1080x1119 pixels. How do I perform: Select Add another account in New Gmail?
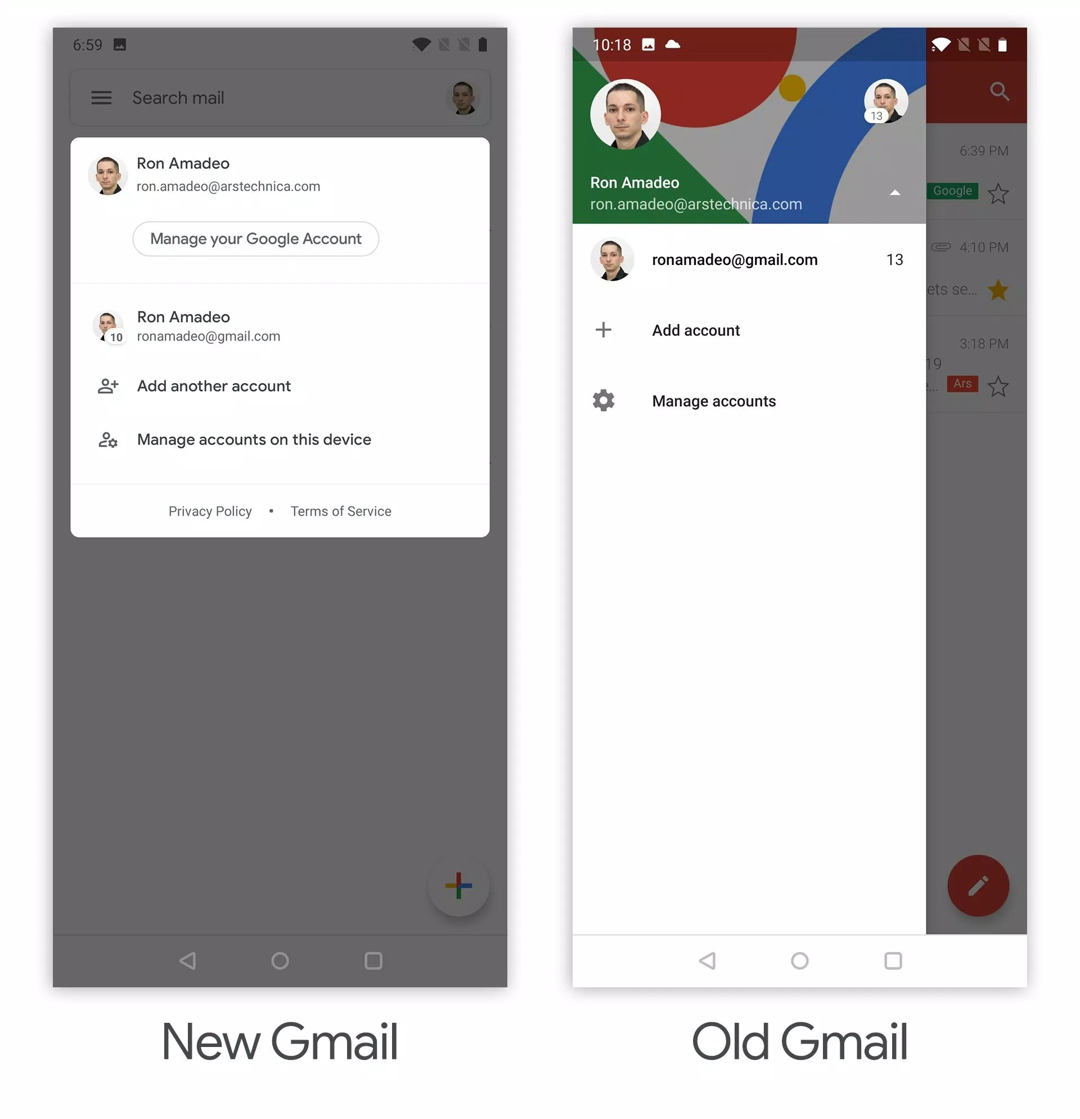215,385
